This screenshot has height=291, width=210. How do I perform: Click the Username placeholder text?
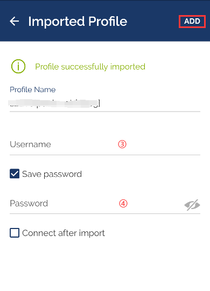coord(30,144)
